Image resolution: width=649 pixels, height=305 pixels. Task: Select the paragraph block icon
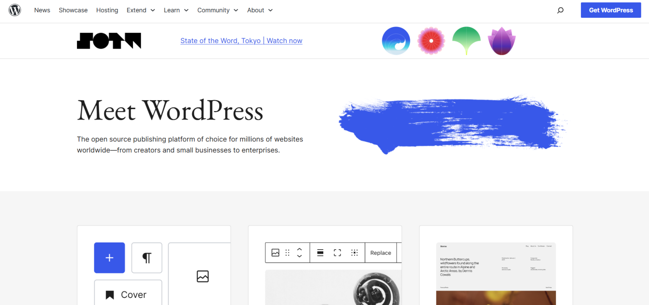[x=147, y=258]
